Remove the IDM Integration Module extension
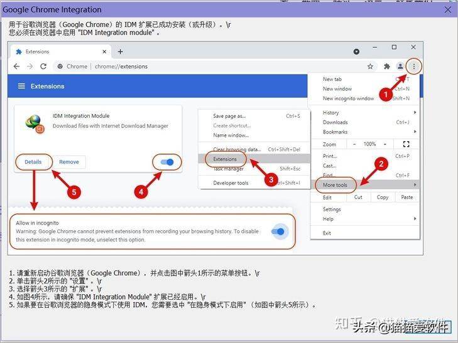Screen dimensions: 458x343 pos(69,162)
